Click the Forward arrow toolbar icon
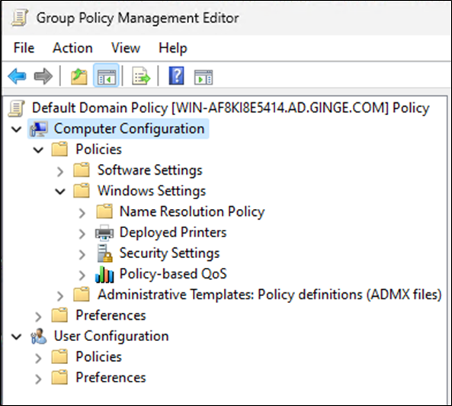The width and height of the screenshot is (452, 406). [43, 76]
